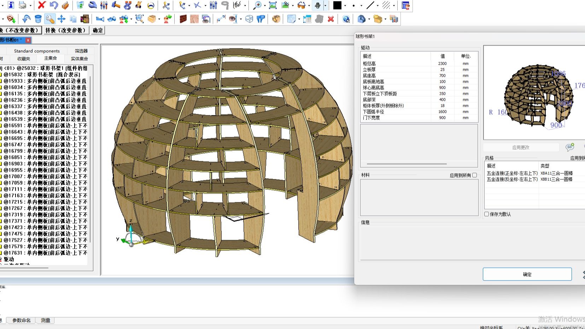This screenshot has height=329, width=585.
Task: Click the help question mark icon
Action: coord(346,19)
